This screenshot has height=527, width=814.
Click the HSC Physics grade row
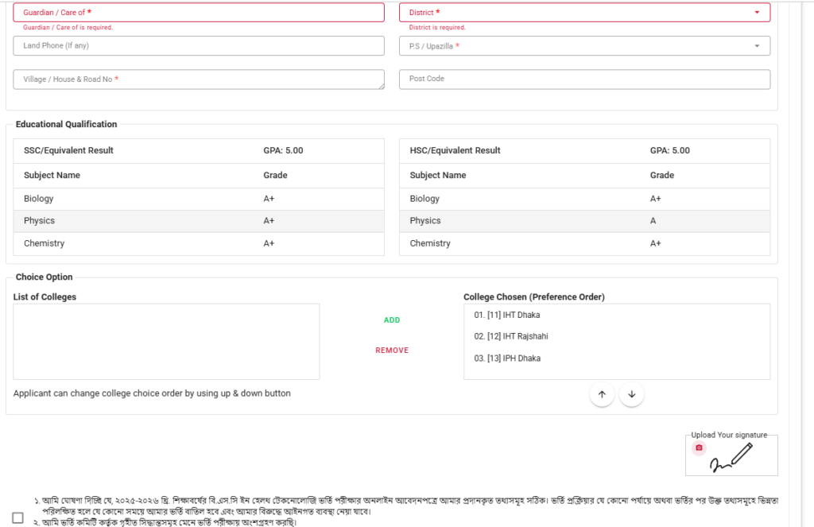(584, 221)
